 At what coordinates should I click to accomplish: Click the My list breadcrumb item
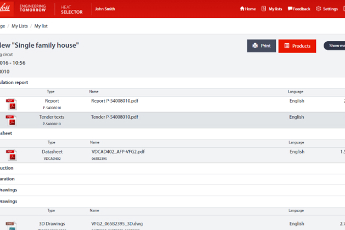42,26
